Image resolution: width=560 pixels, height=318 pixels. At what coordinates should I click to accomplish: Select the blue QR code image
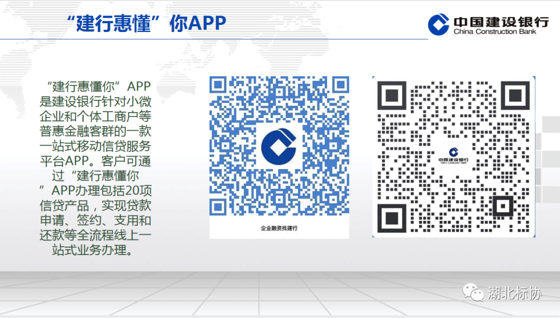[x=279, y=157]
